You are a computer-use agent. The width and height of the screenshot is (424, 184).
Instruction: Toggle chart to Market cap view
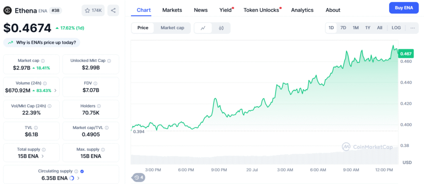[172, 28]
